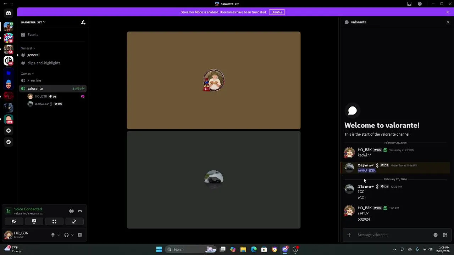This screenshot has width=454, height=255.
Task: Open File Explorer from taskbar
Action: 243,249
